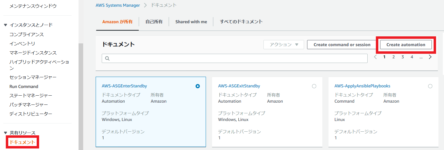Open コンプライアンス in the sidebar

point(27,35)
